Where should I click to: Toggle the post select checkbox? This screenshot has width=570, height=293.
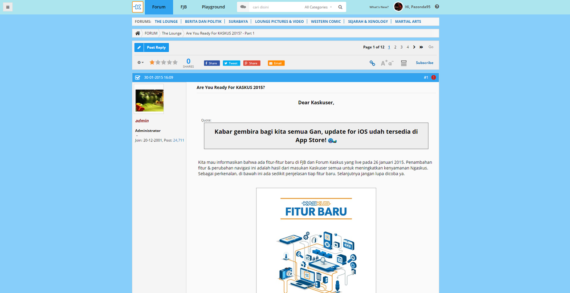coord(138,78)
